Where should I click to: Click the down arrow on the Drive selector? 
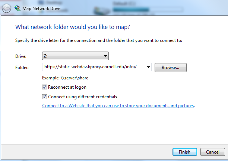tap(105, 56)
